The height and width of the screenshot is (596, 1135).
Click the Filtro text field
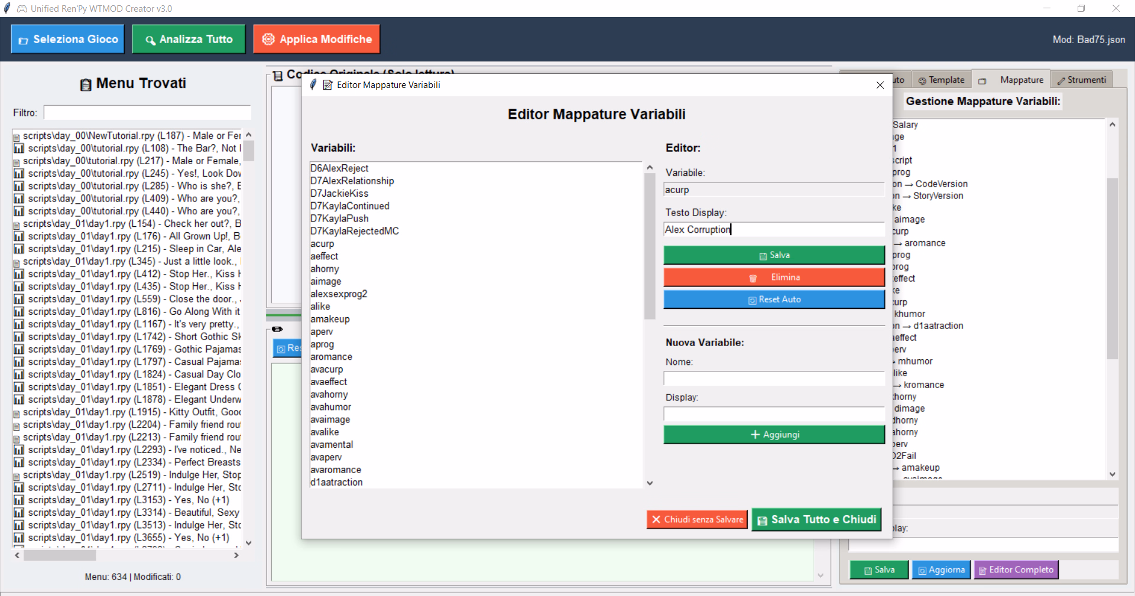(147, 113)
